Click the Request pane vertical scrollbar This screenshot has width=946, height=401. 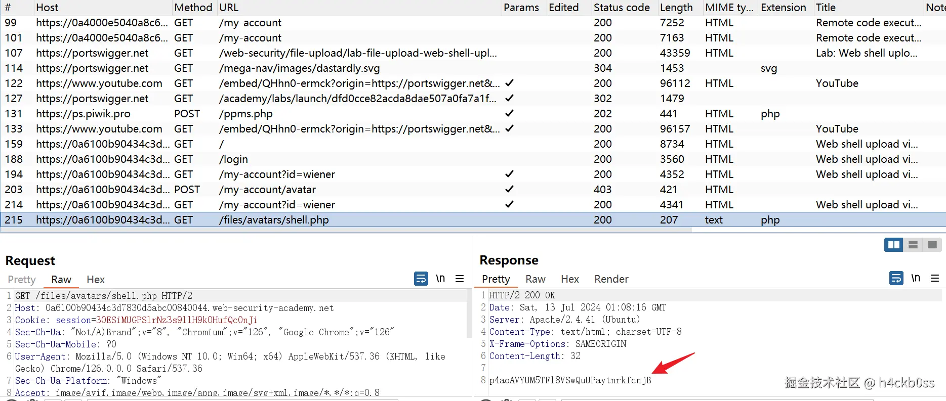(x=469, y=314)
